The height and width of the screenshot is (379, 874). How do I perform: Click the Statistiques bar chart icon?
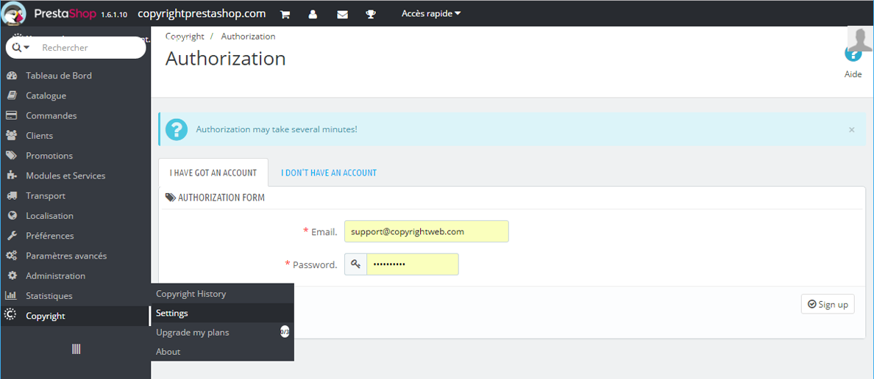pyautogui.click(x=11, y=296)
